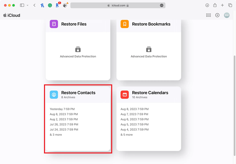The image size is (236, 164).
Task: Click the iCloud logo
Action: coord(12,15)
